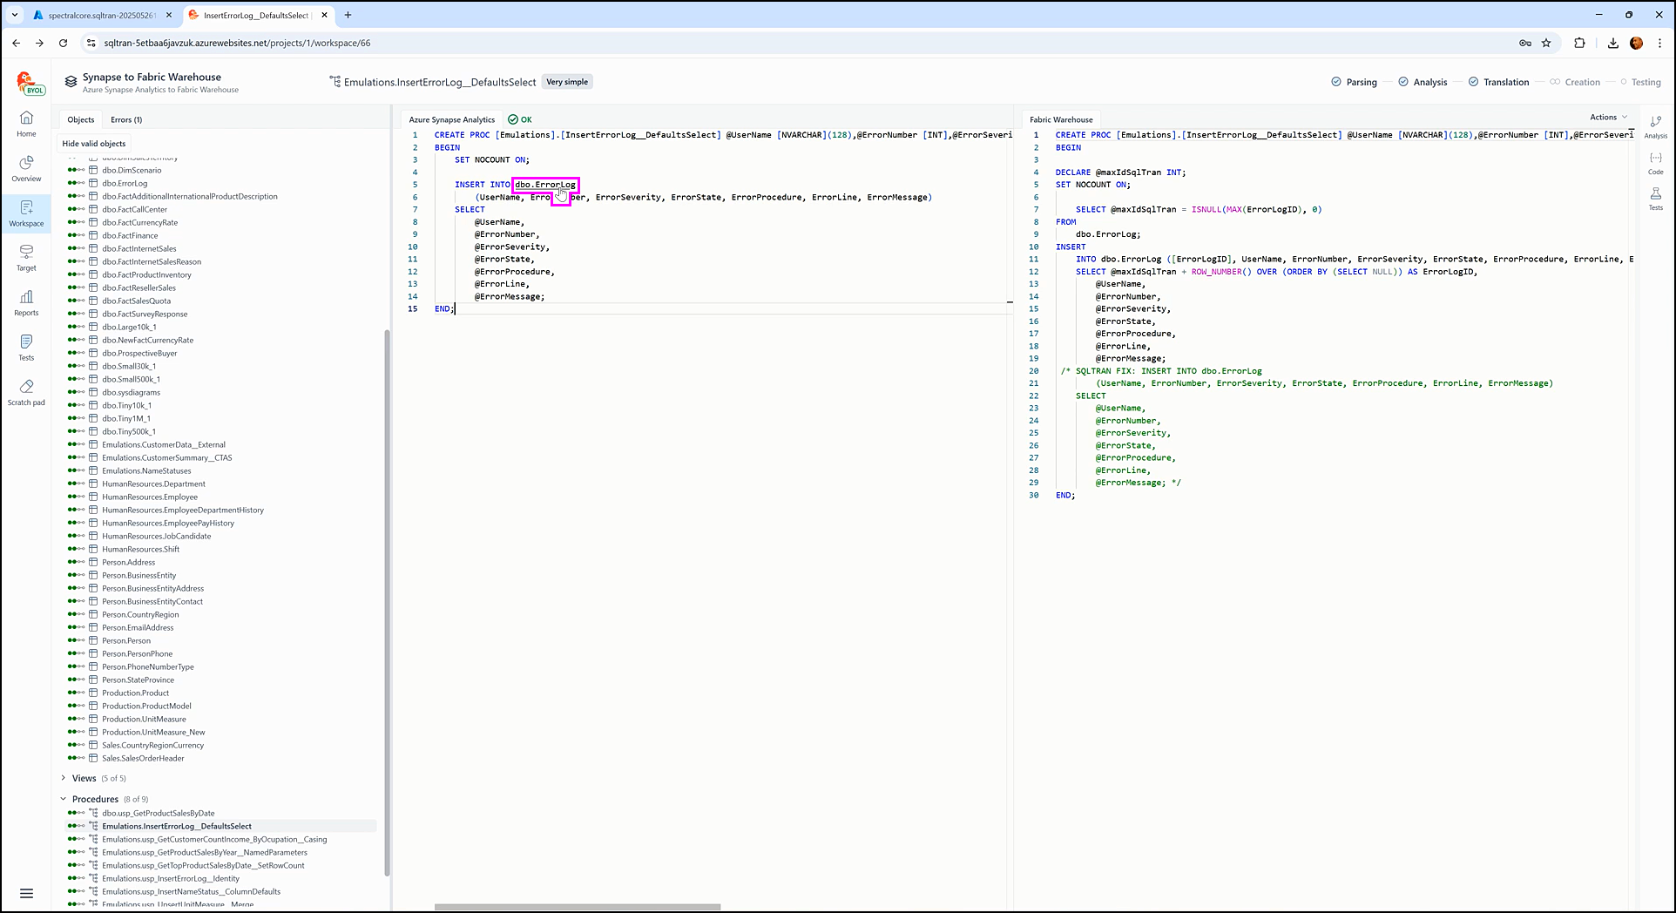1676x913 pixels.
Task: Open the Actions dropdown
Action: (x=1607, y=117)
